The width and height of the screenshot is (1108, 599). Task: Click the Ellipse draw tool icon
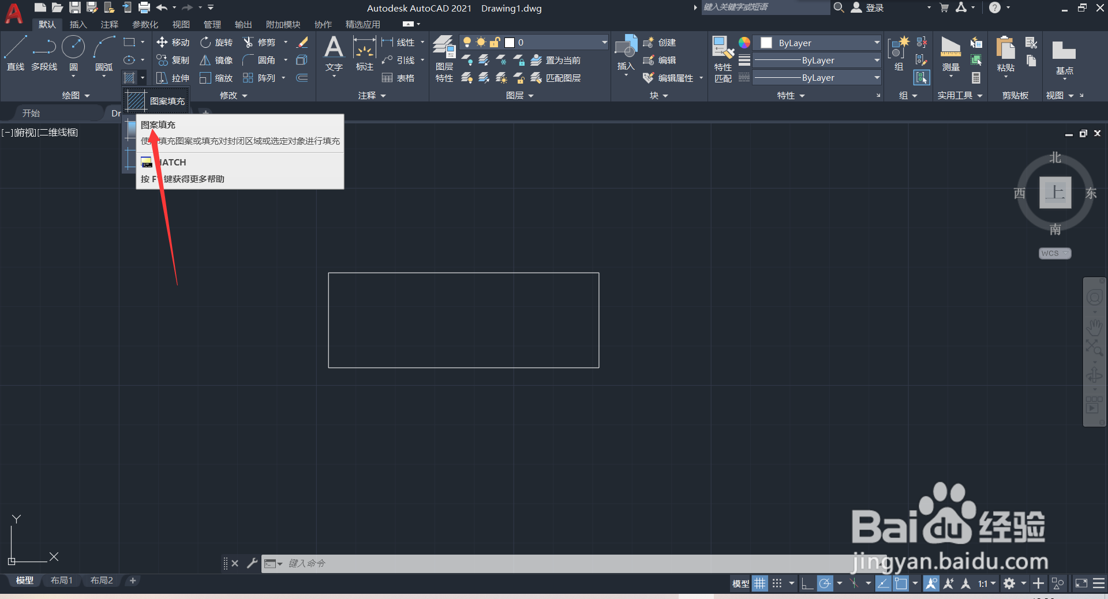pyautogui.click(x=129, y=60)
